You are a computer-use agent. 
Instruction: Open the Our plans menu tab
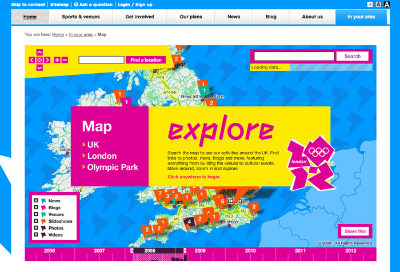(x=191, y=17)
